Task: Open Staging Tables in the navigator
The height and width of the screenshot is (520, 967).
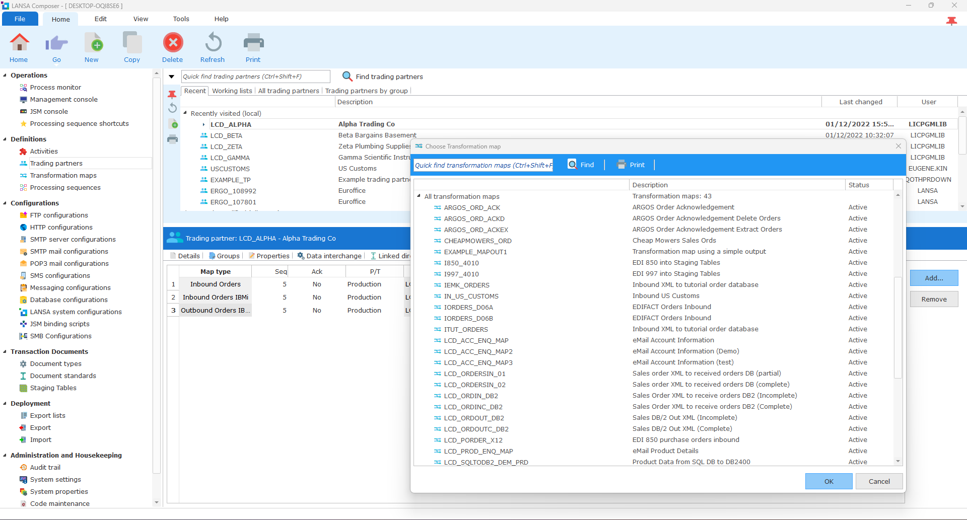Action: [x=53, y=388]
